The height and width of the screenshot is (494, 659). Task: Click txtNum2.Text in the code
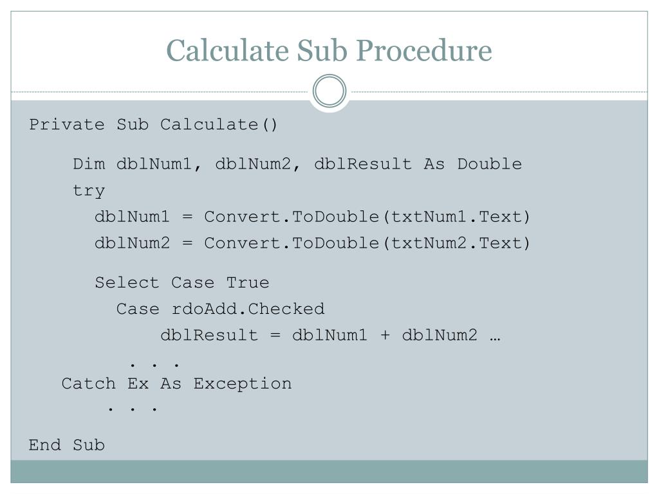click(x=456, y=244)
